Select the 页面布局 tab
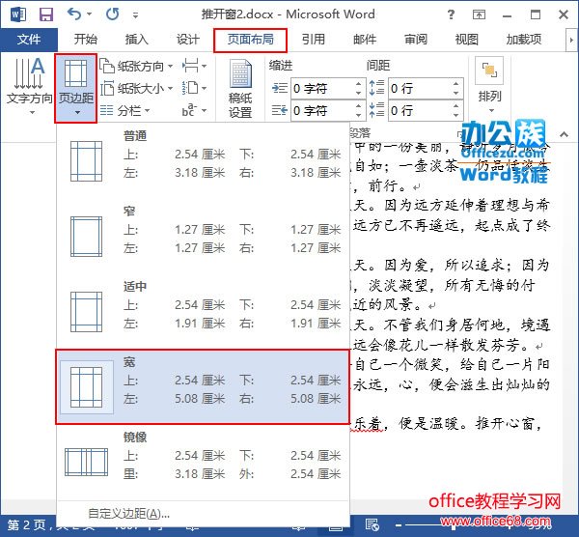The width and height of the screenshot is (579, 537). 250,40
